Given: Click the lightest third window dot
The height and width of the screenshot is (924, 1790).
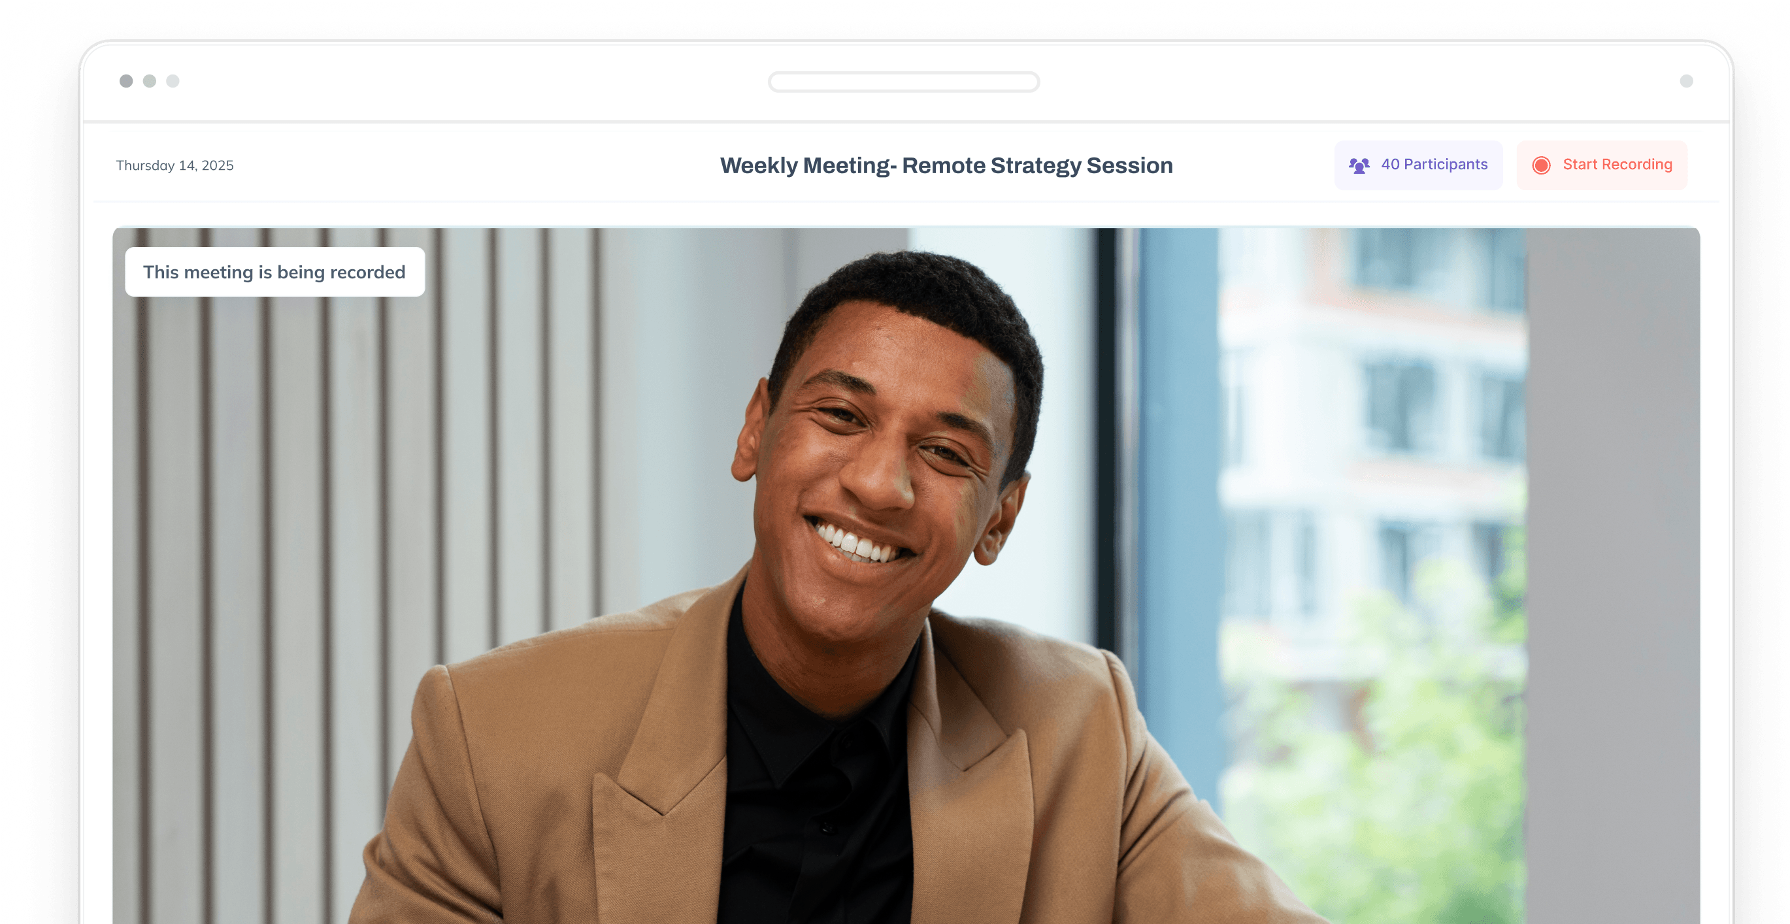Looking at the screenshot, I should (x=173, y=81).
